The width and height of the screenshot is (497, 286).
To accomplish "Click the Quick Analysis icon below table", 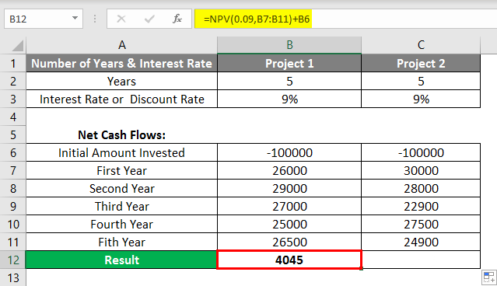I will [489, 277].
